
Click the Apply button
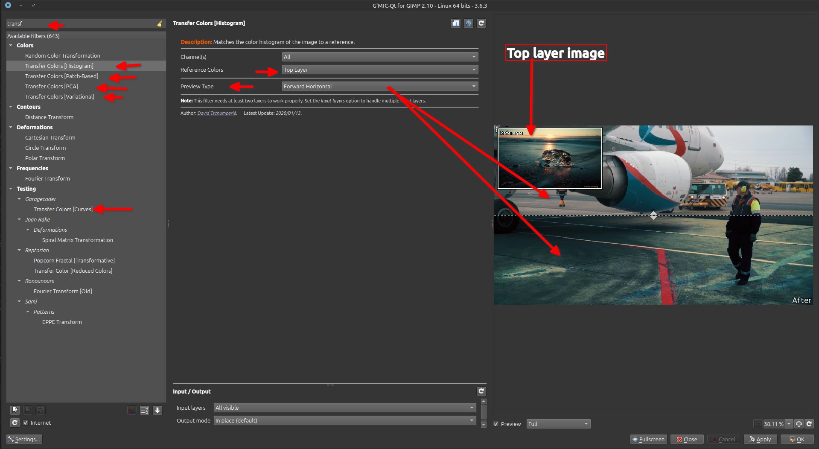(x=760, y=439)
